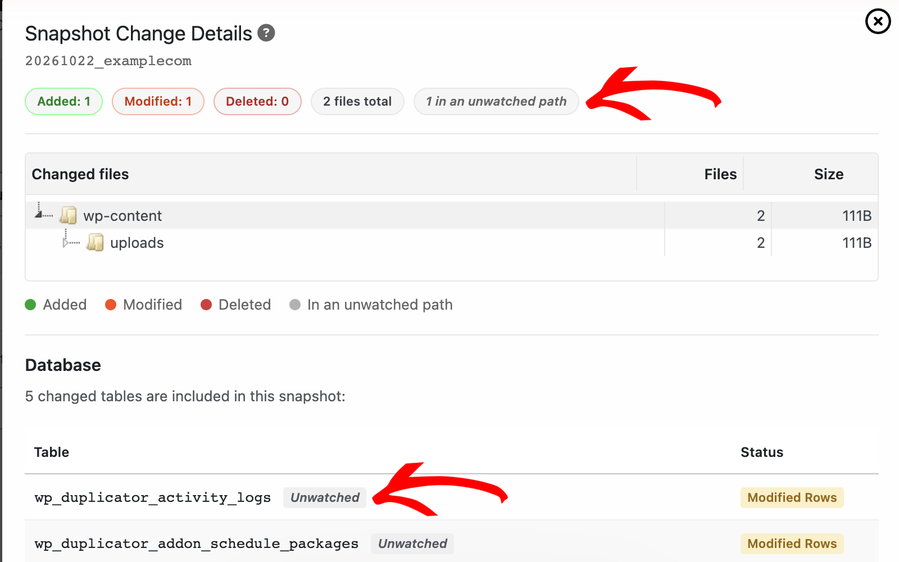Click the Status column header
Image resolution: width=899 pixels, height=562 pixels.
pos(762,452)
